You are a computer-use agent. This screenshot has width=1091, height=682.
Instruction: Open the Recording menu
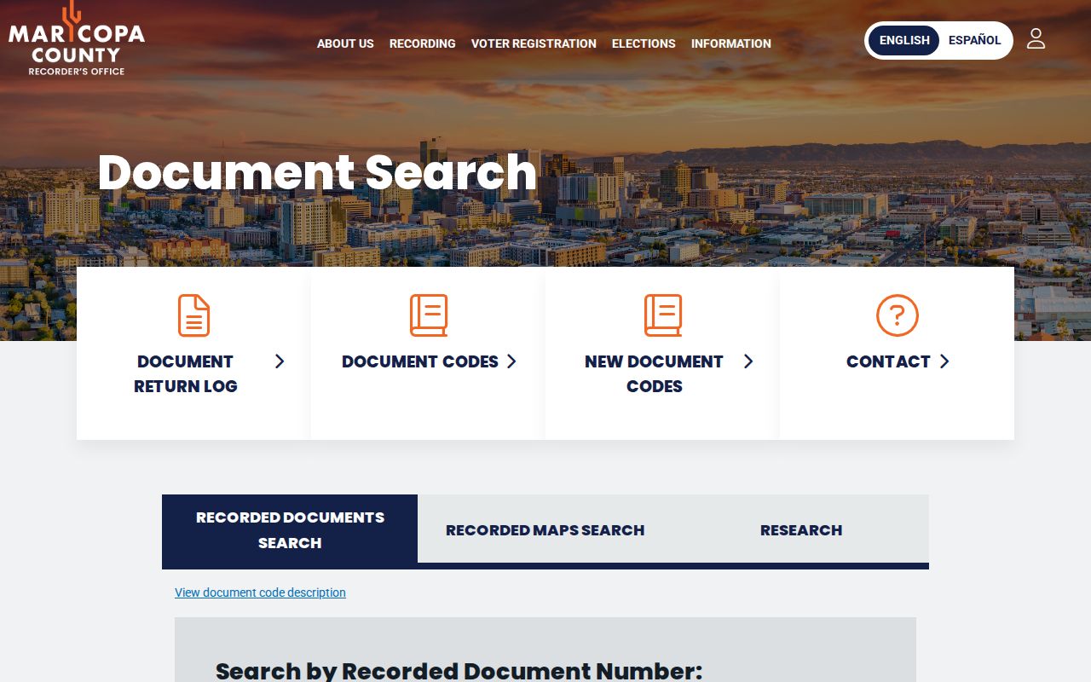pyautogui.click(x=423, y=43)
